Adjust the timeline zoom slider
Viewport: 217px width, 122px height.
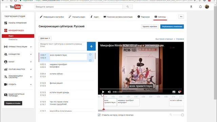pos(182,115)
